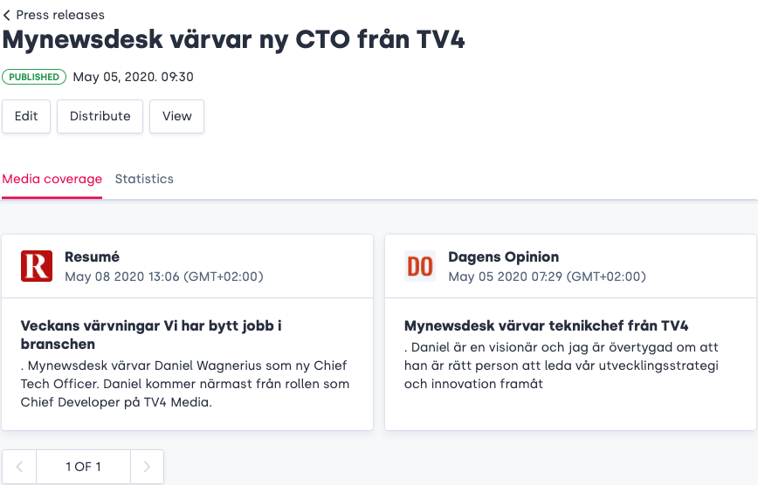The height and width of the screenshot is (485, 758).
Task: Go to previous page using left arrow
Action: click(19, 467)
